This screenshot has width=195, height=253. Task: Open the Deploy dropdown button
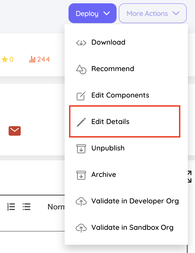tap(93, 14)
